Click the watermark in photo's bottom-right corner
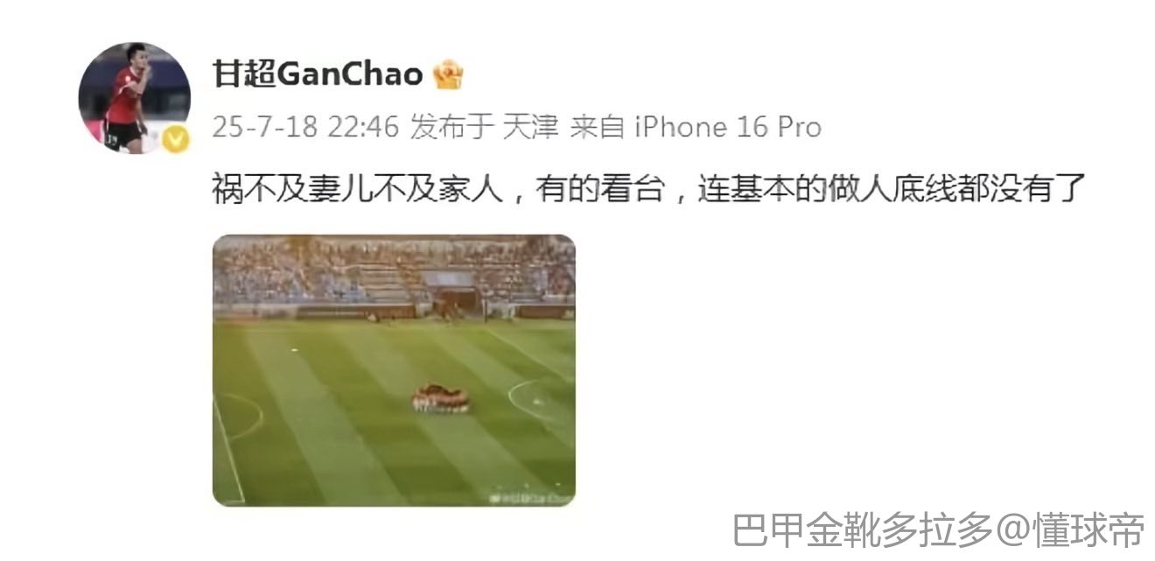The image size is (1155, 561). (530, 497)
